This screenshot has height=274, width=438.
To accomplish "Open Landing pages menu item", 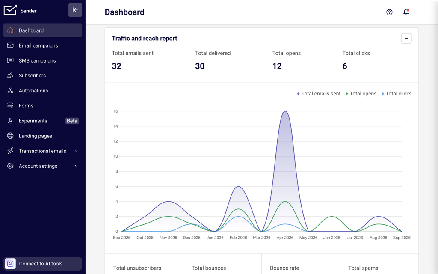I will click(43, 136).
